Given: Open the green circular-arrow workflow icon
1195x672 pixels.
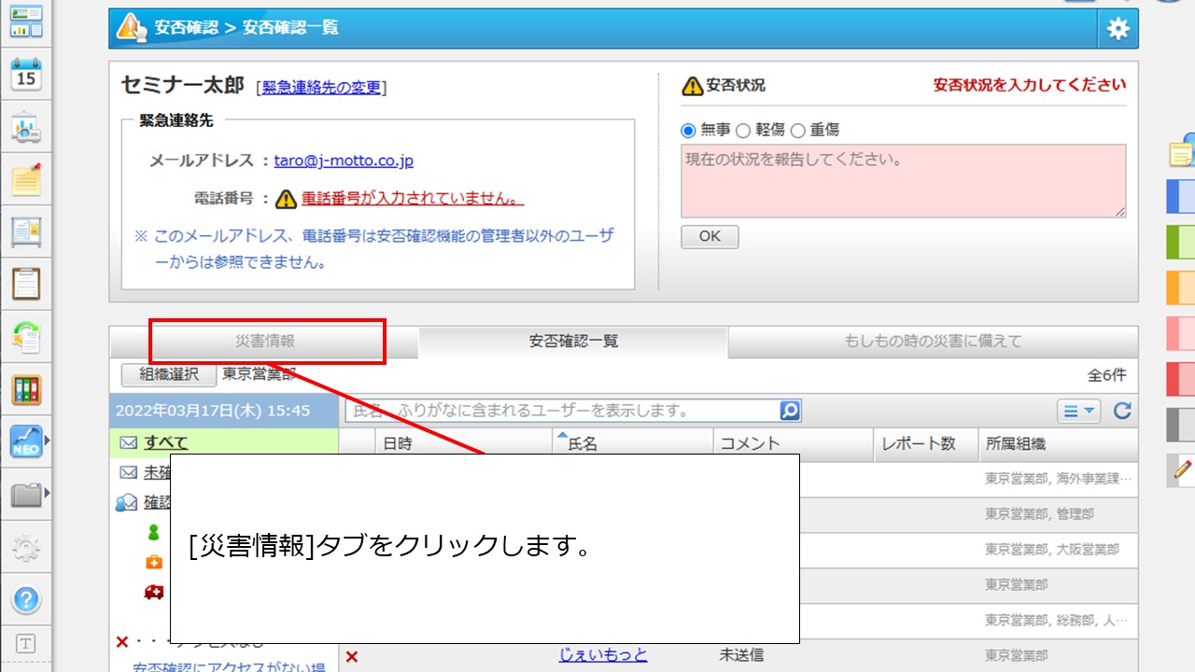Looking at the screenshot, I should [x=26, y=336].
